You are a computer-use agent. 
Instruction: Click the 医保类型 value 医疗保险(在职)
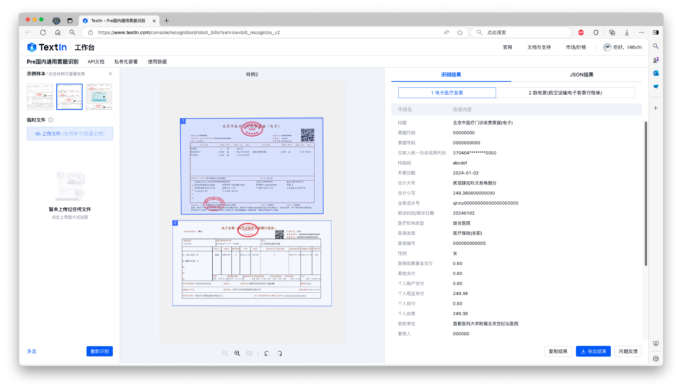[x=467, y=233]
